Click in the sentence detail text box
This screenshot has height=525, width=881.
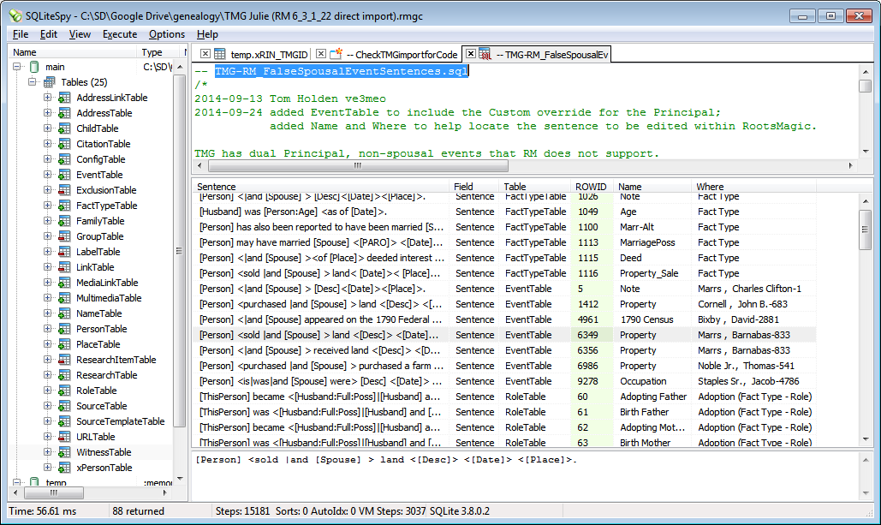click(x=526, y=475)
